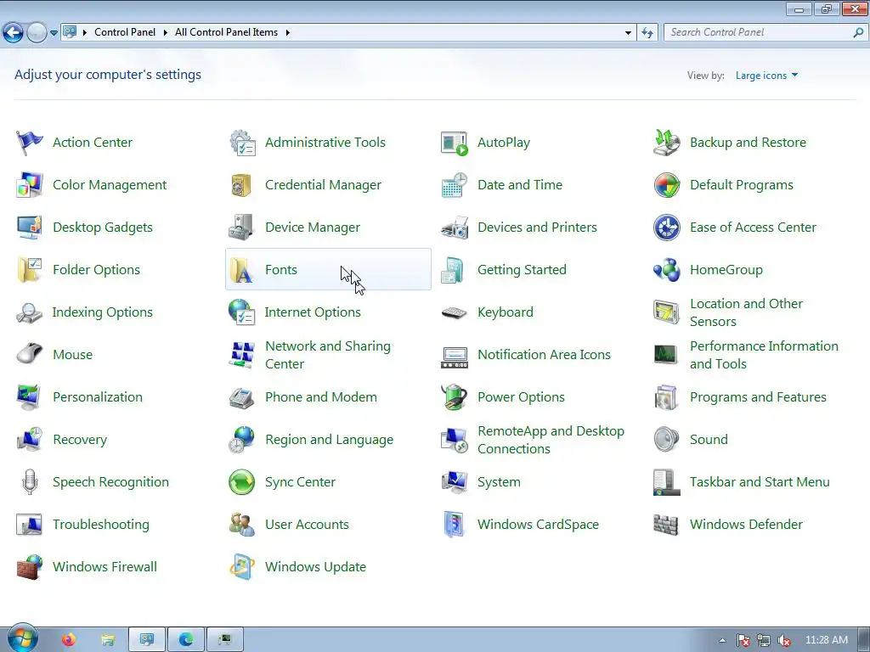The width and height of the screenshot is (870, 652).
Task: Open the Windows Start button
Action: pos(23,638)
